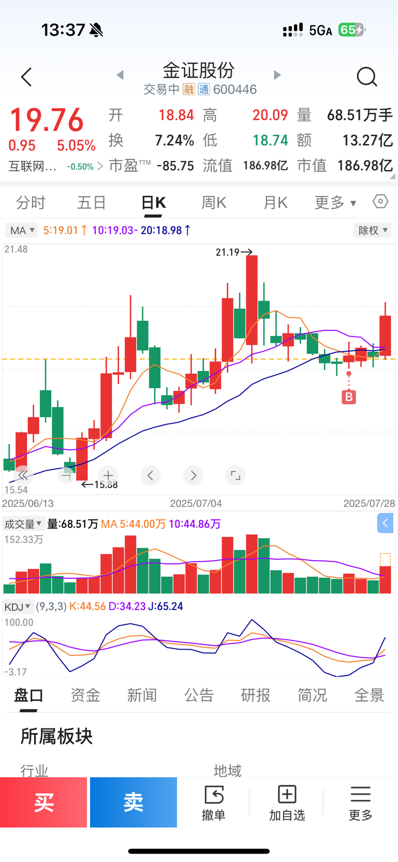This screenshot has width=398, height=862.
Task: Open the 新闻 tab
Action: [x=142, y=695]
